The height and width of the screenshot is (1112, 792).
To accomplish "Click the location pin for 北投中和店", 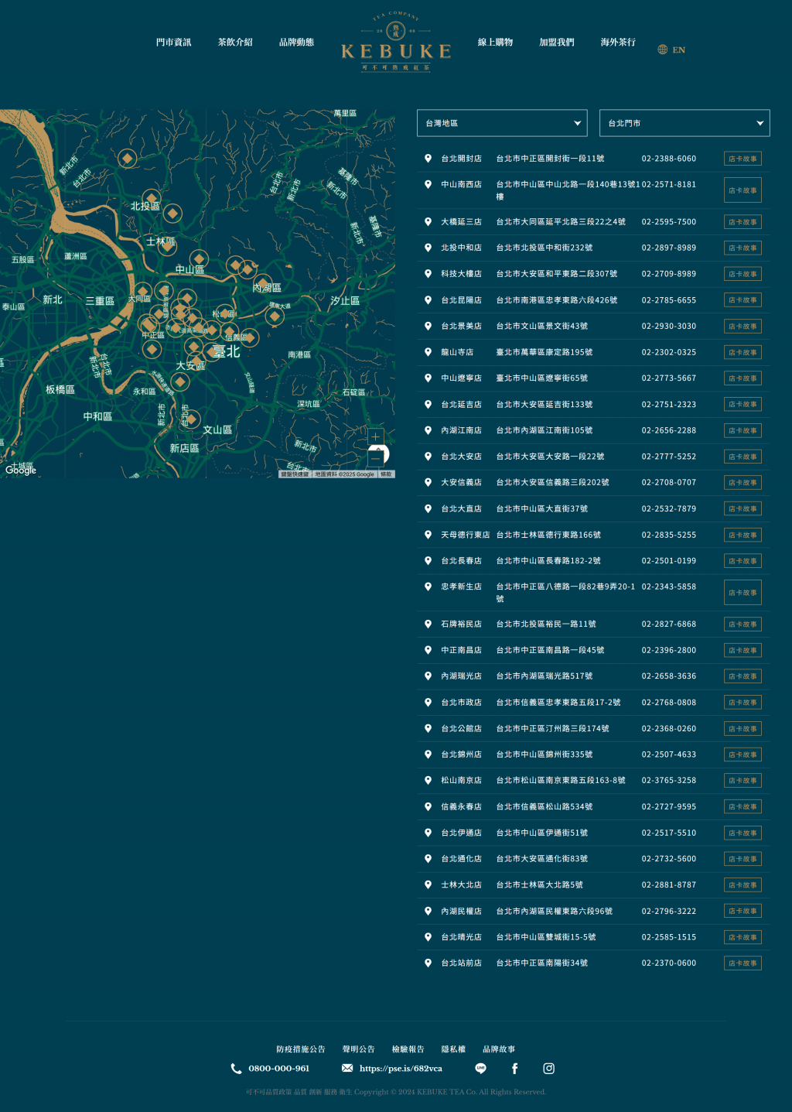I will tap(428, 248).
